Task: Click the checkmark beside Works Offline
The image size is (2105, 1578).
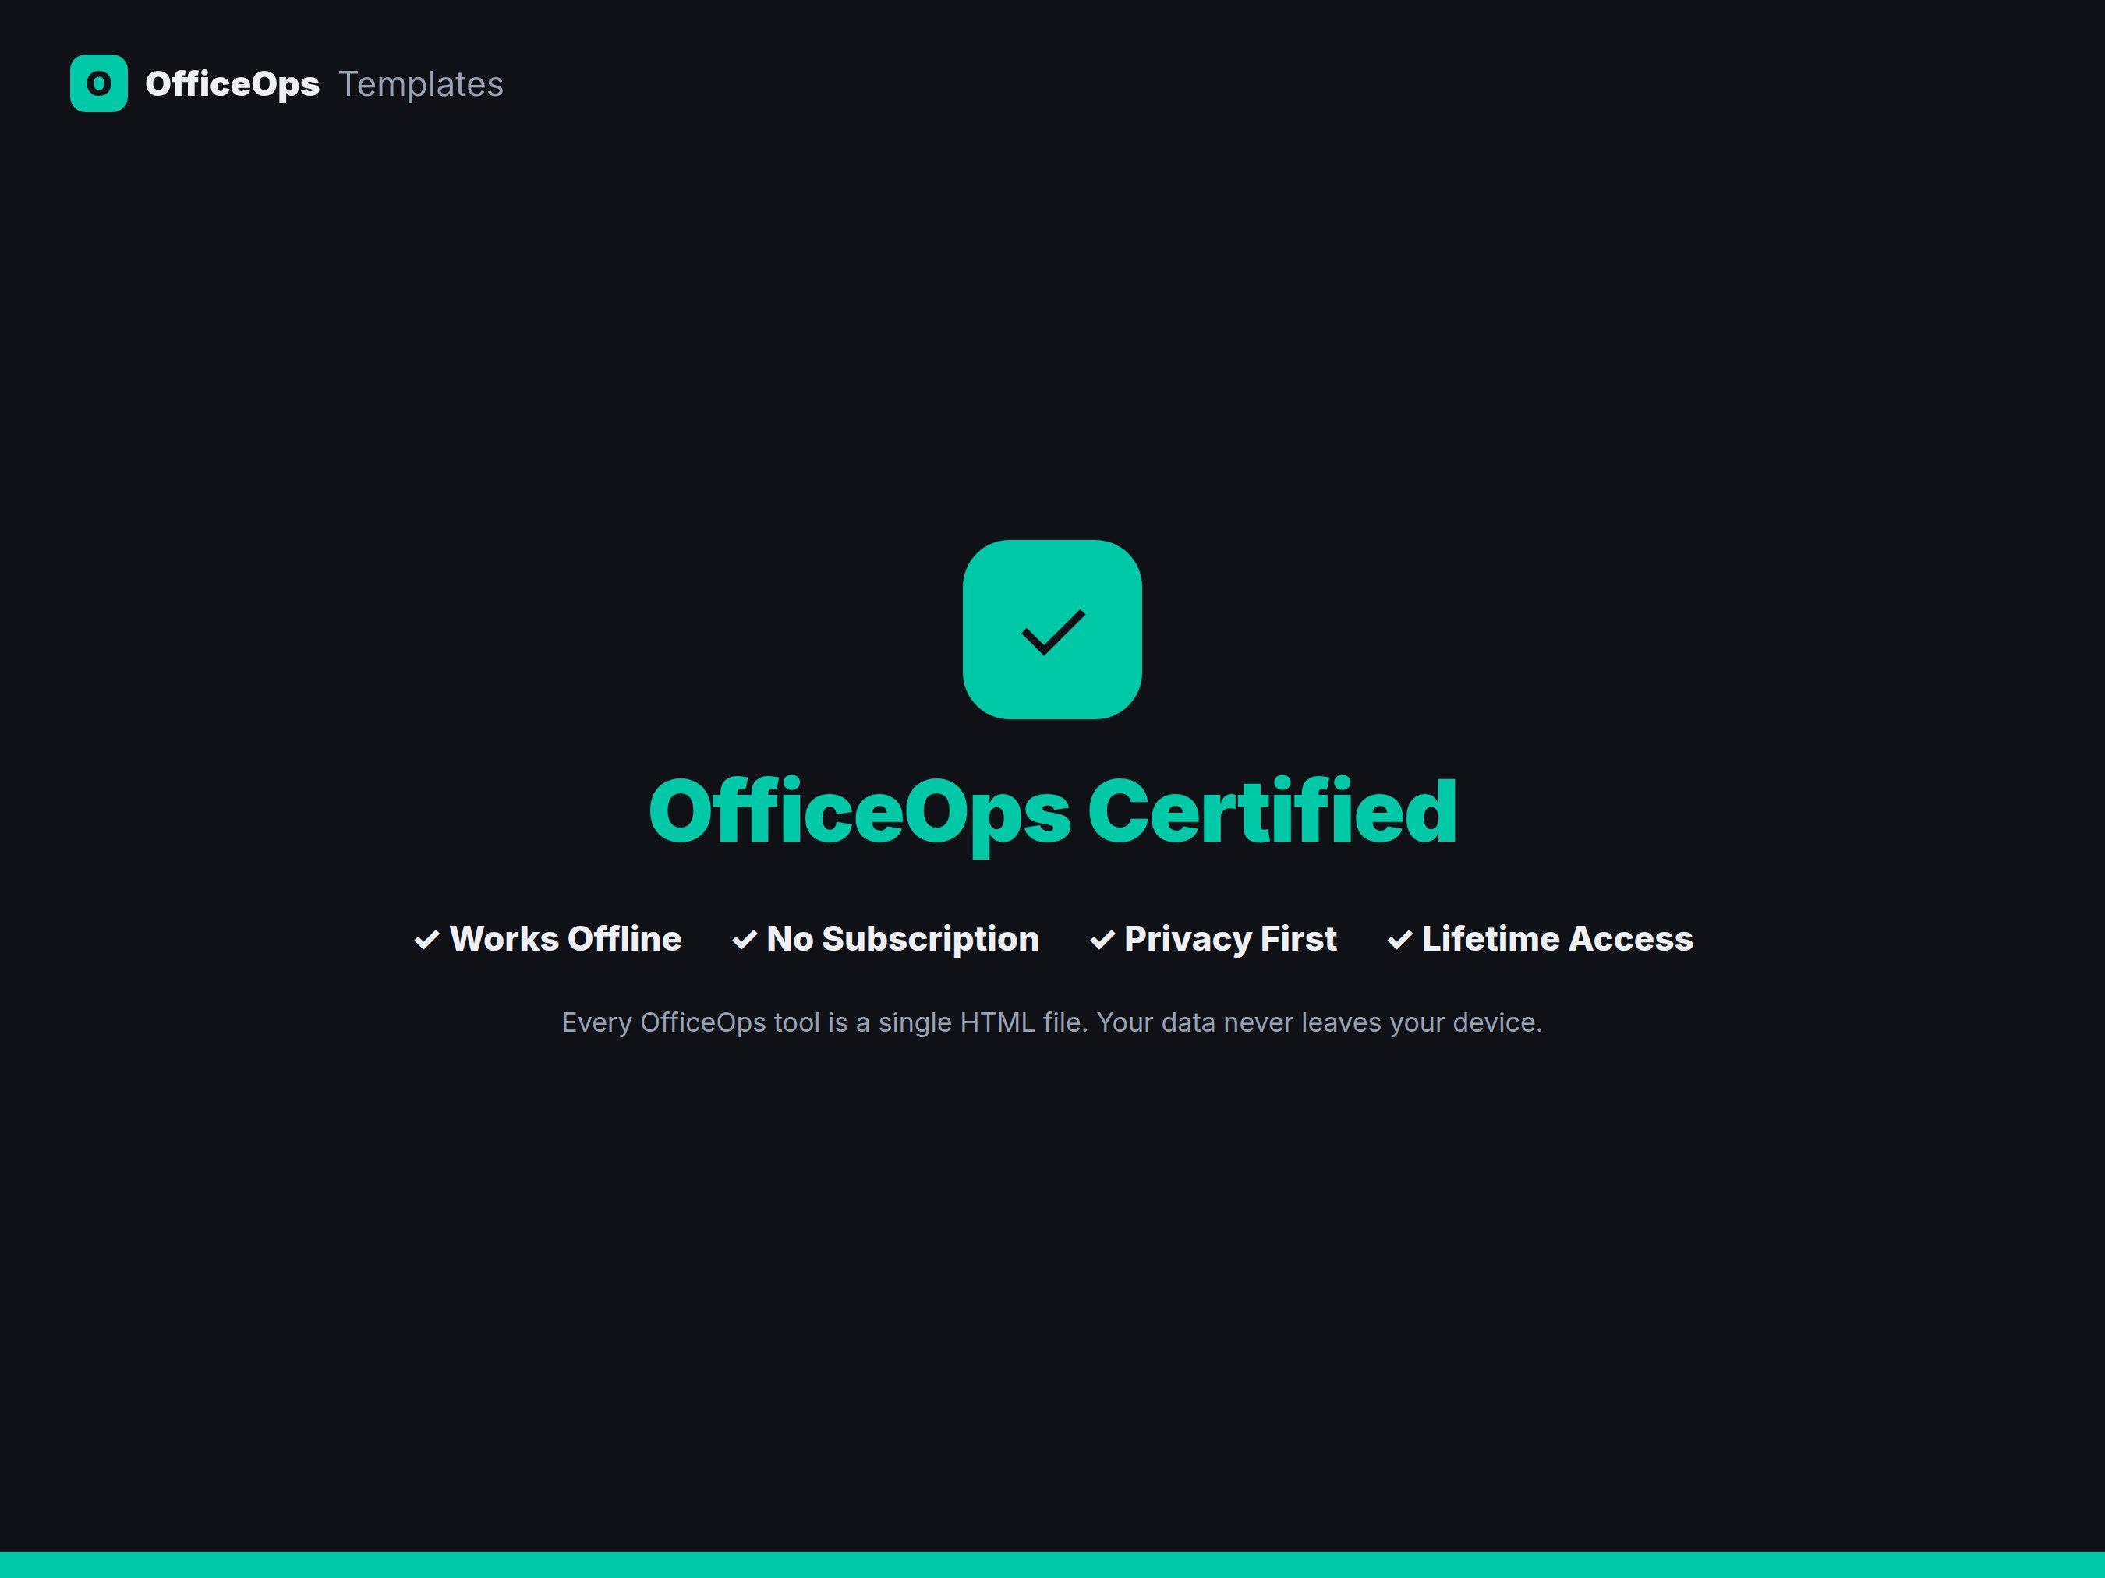Action: coord(427,940)
